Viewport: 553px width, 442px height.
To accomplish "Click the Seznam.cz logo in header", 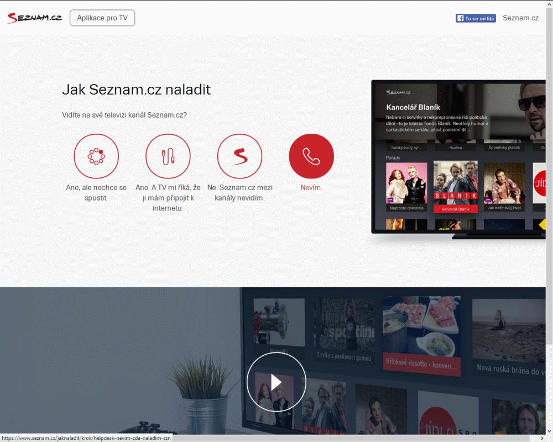I will [x=34, y=18].
